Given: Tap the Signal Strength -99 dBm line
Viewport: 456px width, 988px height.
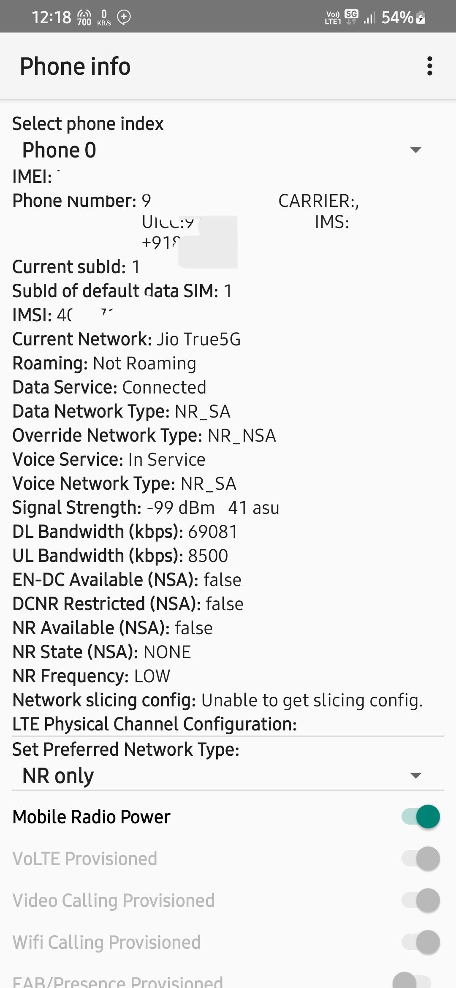Looking at the screenshot, I should pyautogui.click(x=146, y=508).
